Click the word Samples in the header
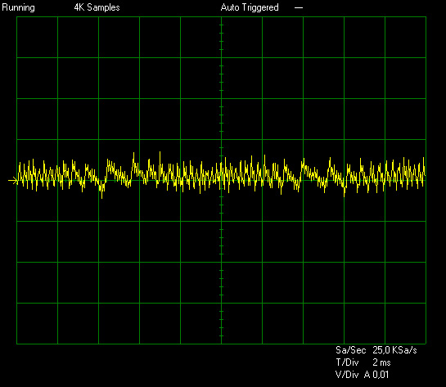Screen dimensions: 446x387 [x=104, y=7]
